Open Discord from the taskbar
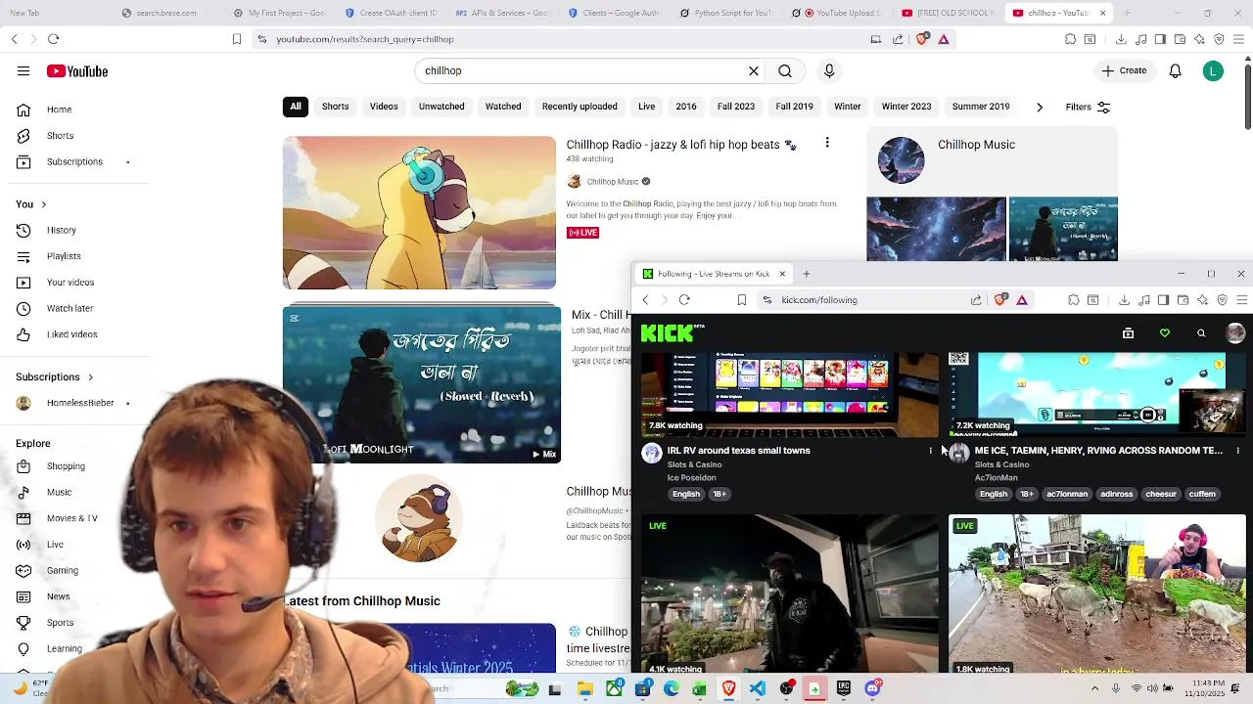Screen dimensions: 1253x704 click(x=872, y=688)
